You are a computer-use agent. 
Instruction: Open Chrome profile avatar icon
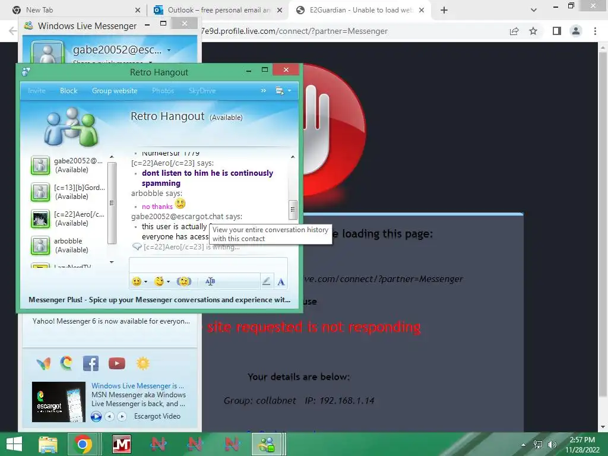click(576, 31)
